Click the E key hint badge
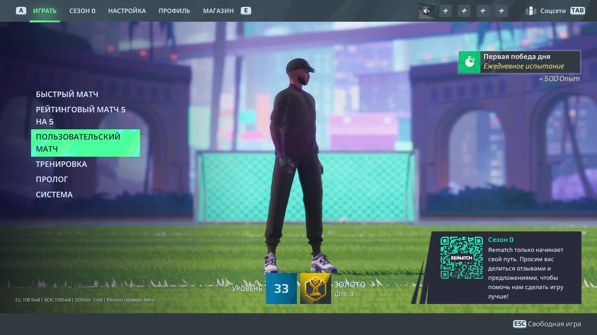Screen dimensions: 597x335 coord(246,11)
